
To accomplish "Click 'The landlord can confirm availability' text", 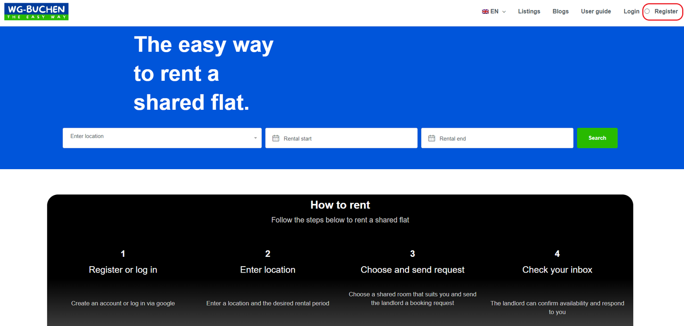I will click(x=557, y=308).
